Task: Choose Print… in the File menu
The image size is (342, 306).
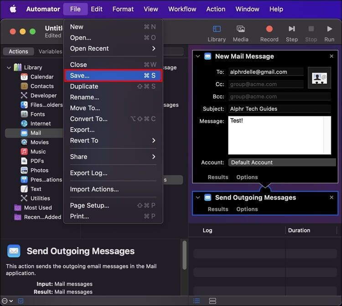Action: (x=113, y=216)
